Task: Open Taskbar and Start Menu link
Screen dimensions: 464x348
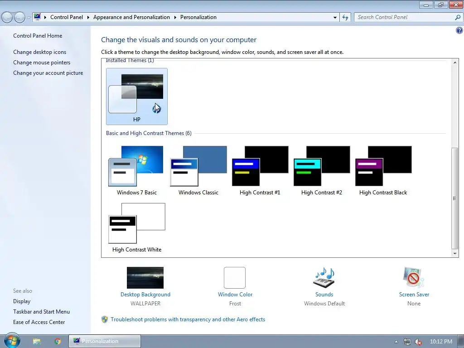Action: [x=41, y=312]
